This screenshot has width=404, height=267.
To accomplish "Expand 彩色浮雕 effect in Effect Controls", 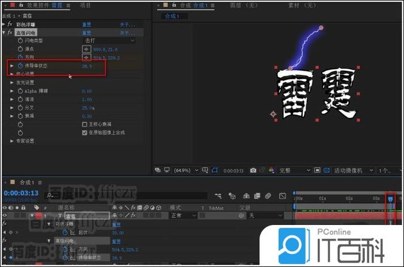I will [3, 24].
